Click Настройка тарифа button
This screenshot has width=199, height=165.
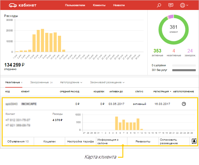tap(80, 141)
